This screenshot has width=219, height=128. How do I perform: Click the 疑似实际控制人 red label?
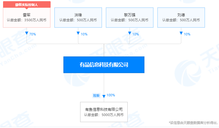point(27,5)
